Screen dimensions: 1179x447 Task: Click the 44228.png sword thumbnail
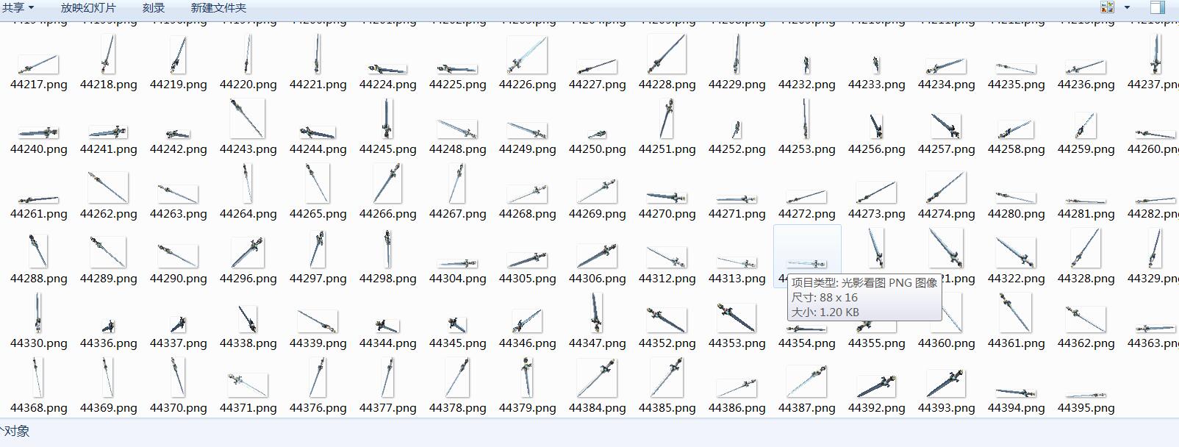point(667,55)
